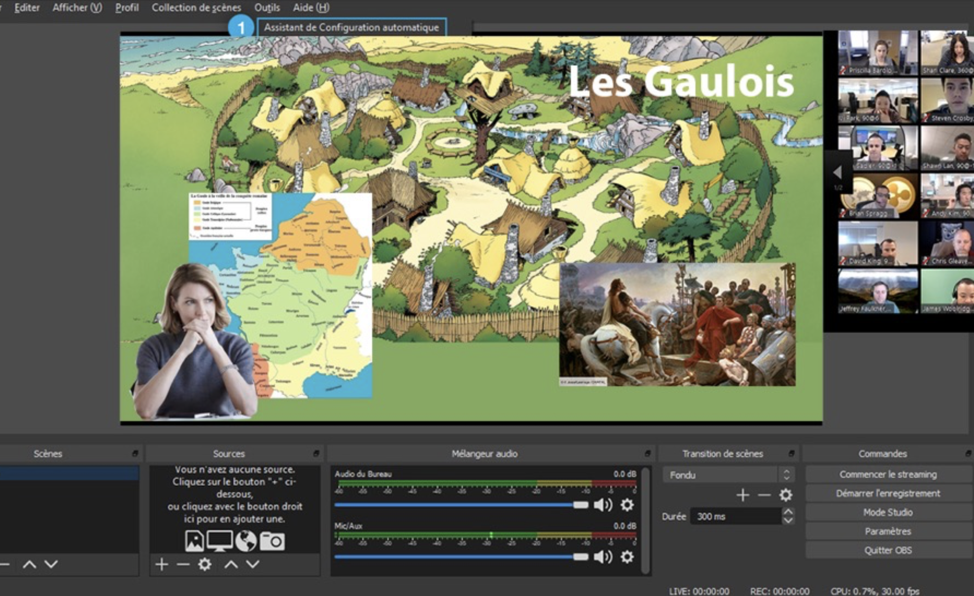974x596 pixels.
Task: Click the plus button under Sources
Action: [162, 564]
